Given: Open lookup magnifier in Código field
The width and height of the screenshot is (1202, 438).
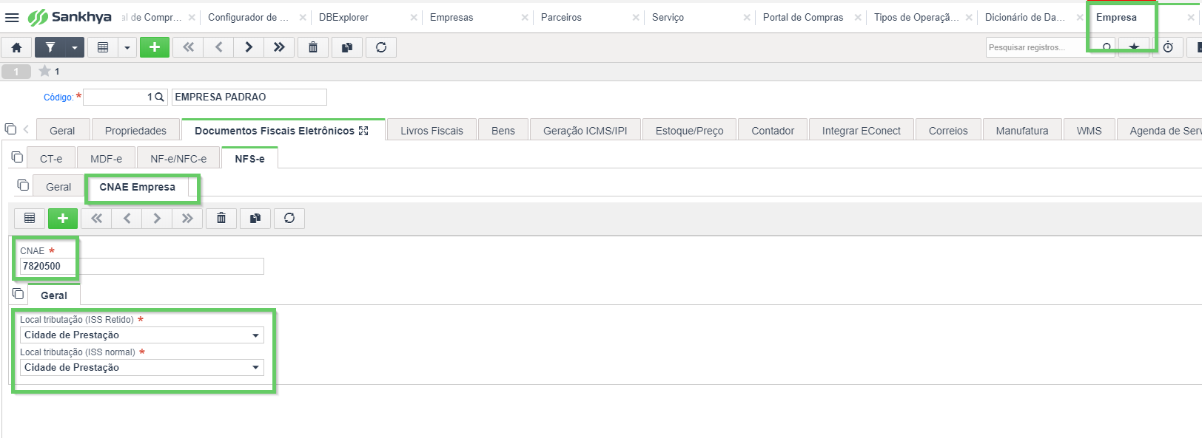Looking at the screenshot, I should point(159,97).
